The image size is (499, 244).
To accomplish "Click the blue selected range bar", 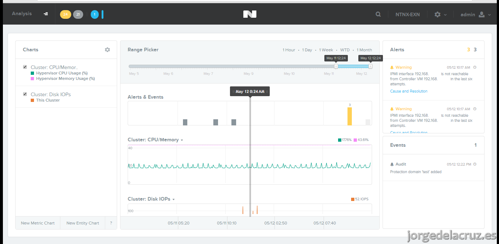I will click(353, 66).
